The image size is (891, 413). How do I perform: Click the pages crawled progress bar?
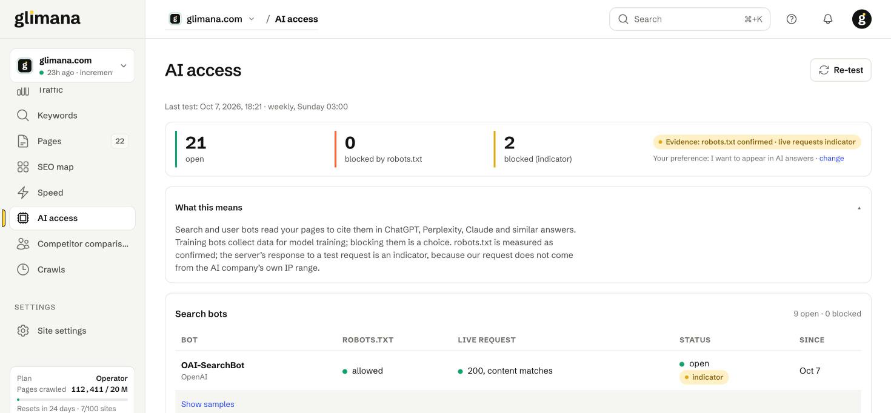click(x=72, y=400)
